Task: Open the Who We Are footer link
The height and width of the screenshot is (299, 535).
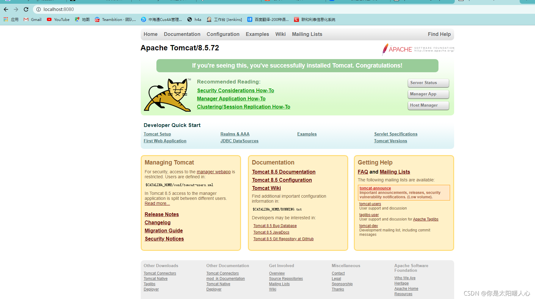Action: (405, 278)
